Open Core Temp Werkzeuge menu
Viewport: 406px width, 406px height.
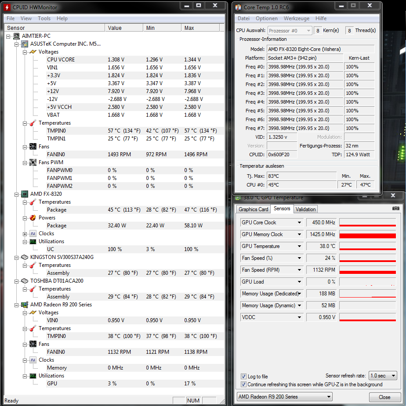tap(297, 18)
